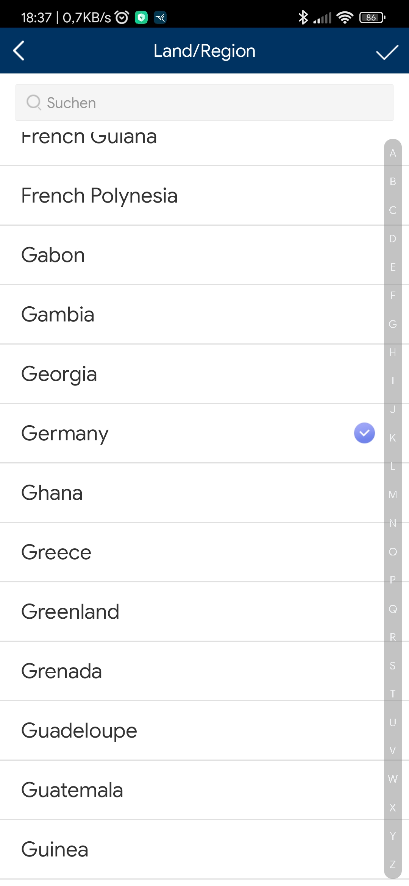Image resolution: width=409 pixels, height=886 pixels.
Task: Jump to letter S in index
Action: [393, 666]
